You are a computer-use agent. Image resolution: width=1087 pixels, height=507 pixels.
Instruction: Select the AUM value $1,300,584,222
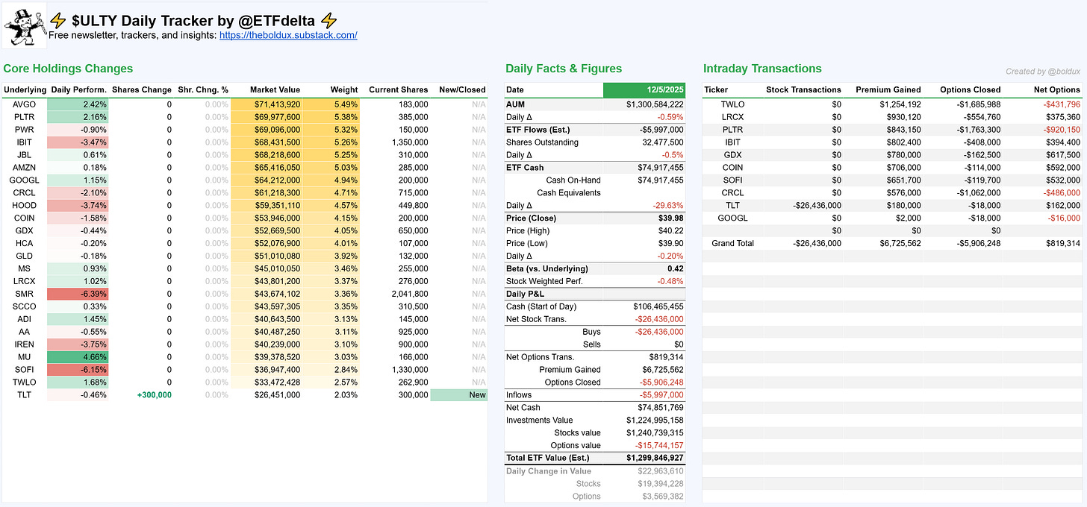(x=655, y=104)
